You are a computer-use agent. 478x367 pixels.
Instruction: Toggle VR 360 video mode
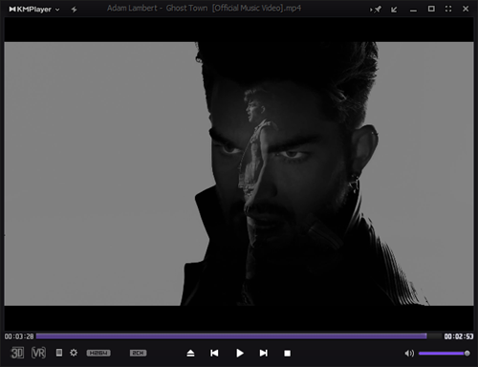pyautogui.click(x=38, y=353)
